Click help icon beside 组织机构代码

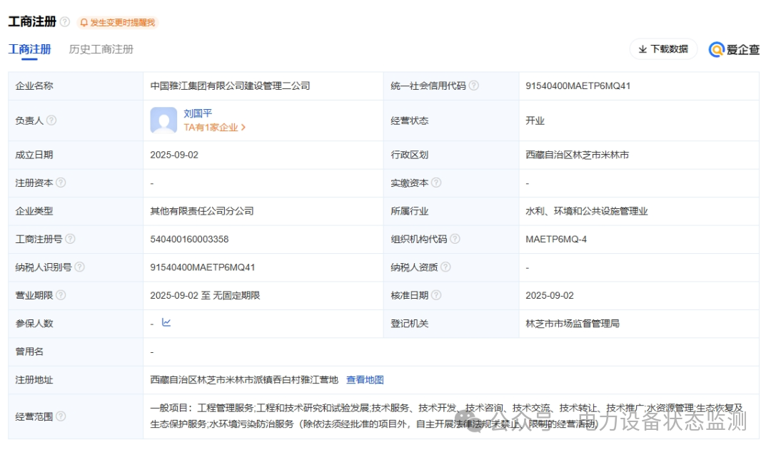coord(455,239)
